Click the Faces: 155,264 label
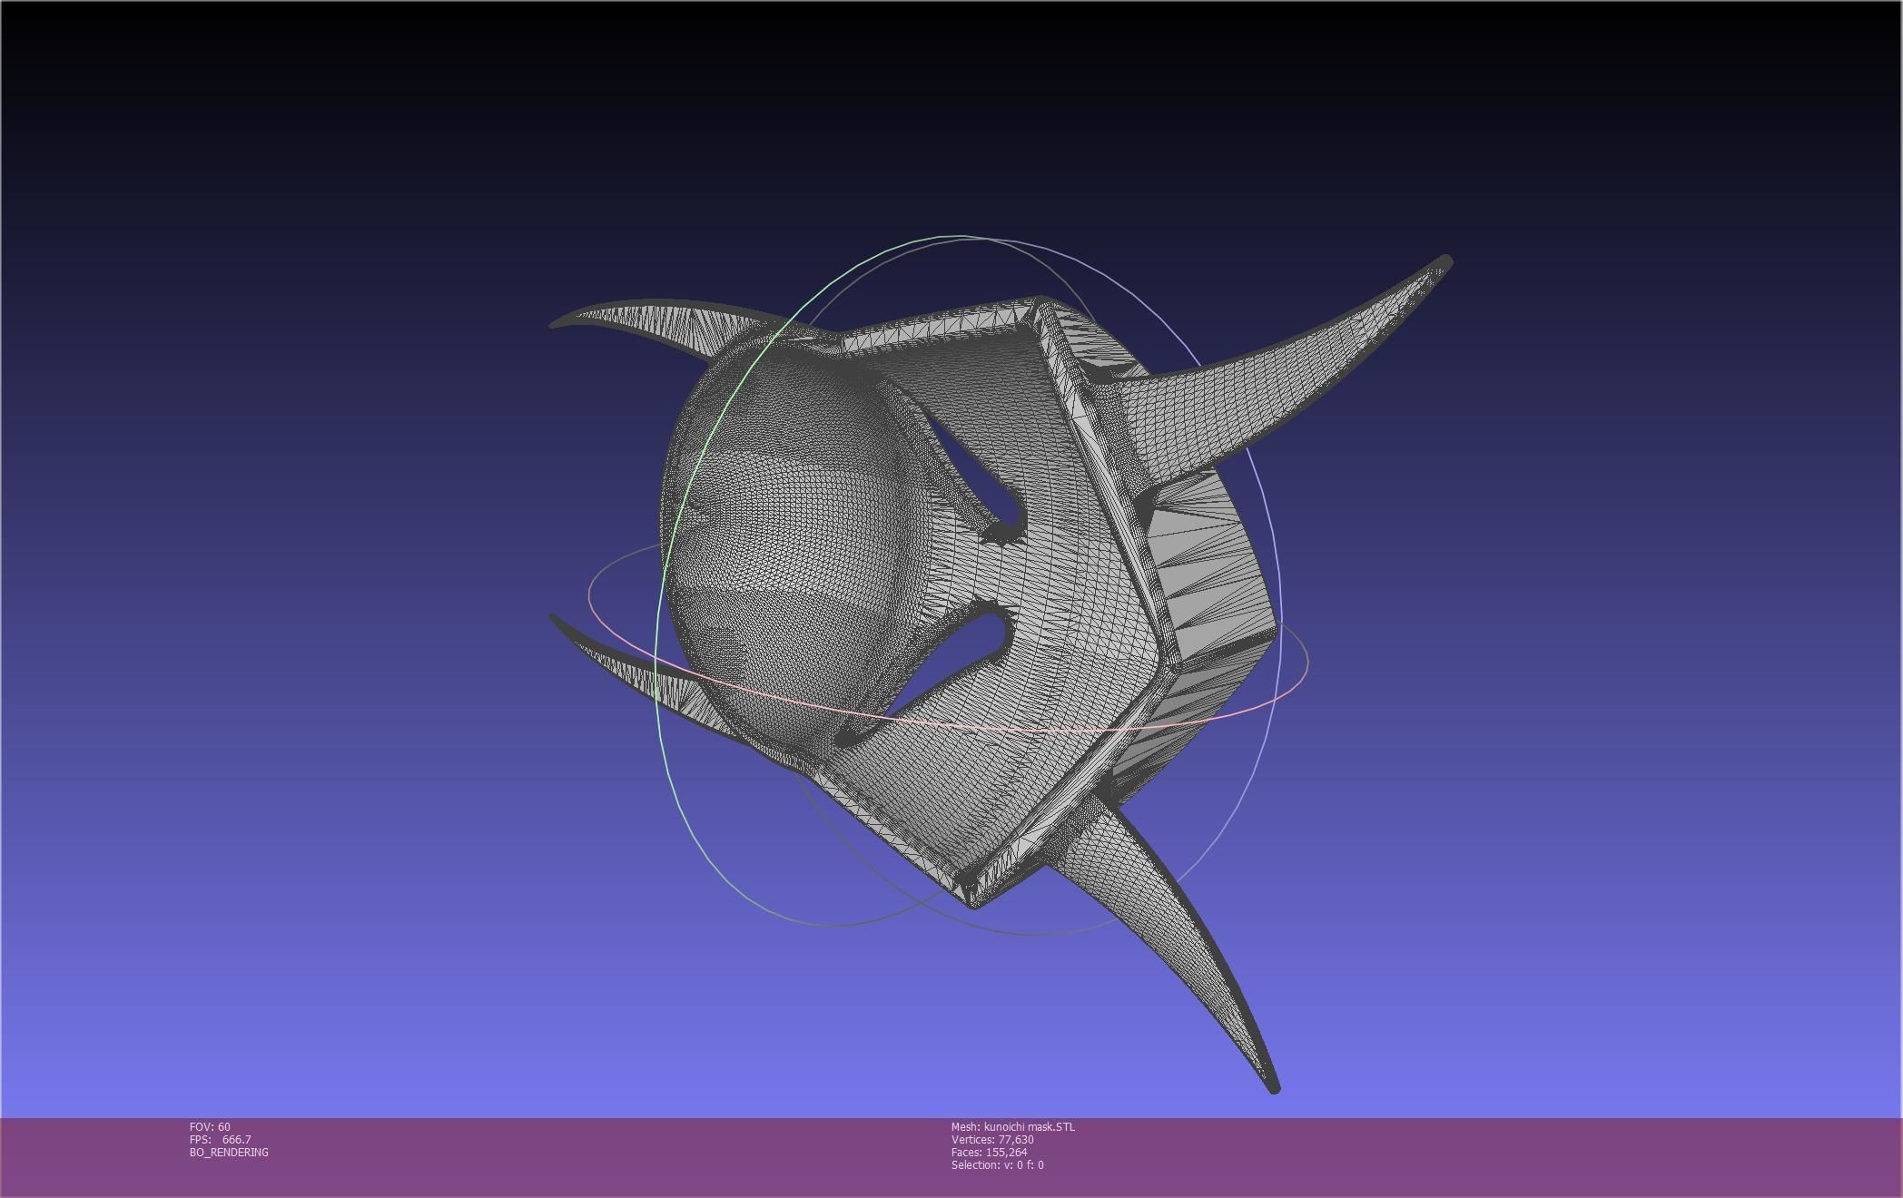1903x1198 pixels. point(989,1153)
